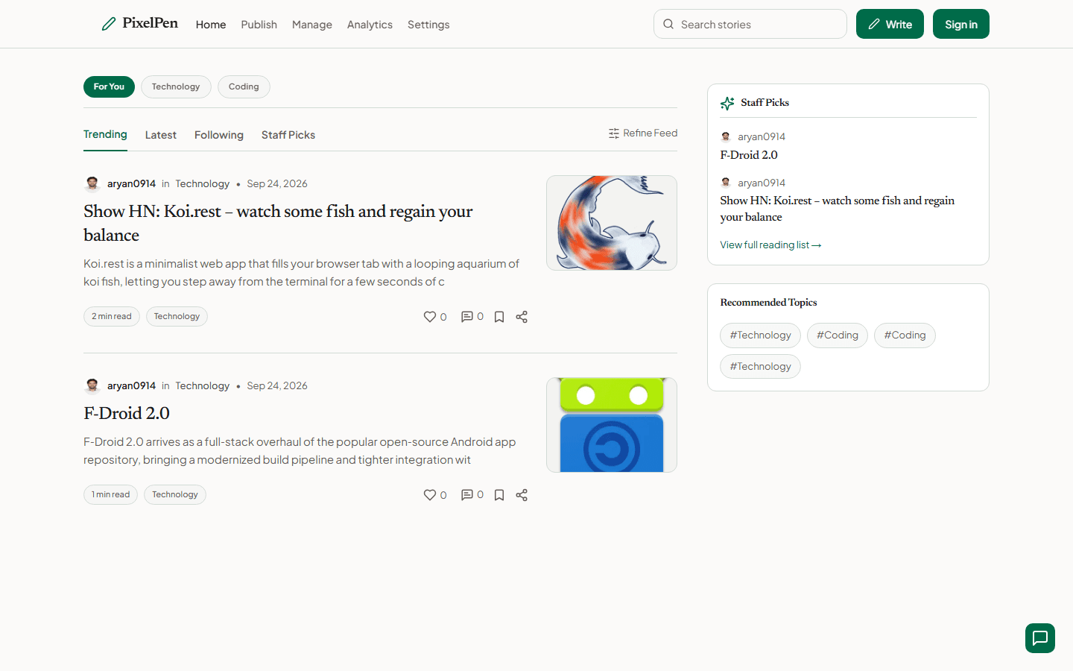Open Refine Feed filter options
Screen dimensions: 1073x671
click(643, 133)
